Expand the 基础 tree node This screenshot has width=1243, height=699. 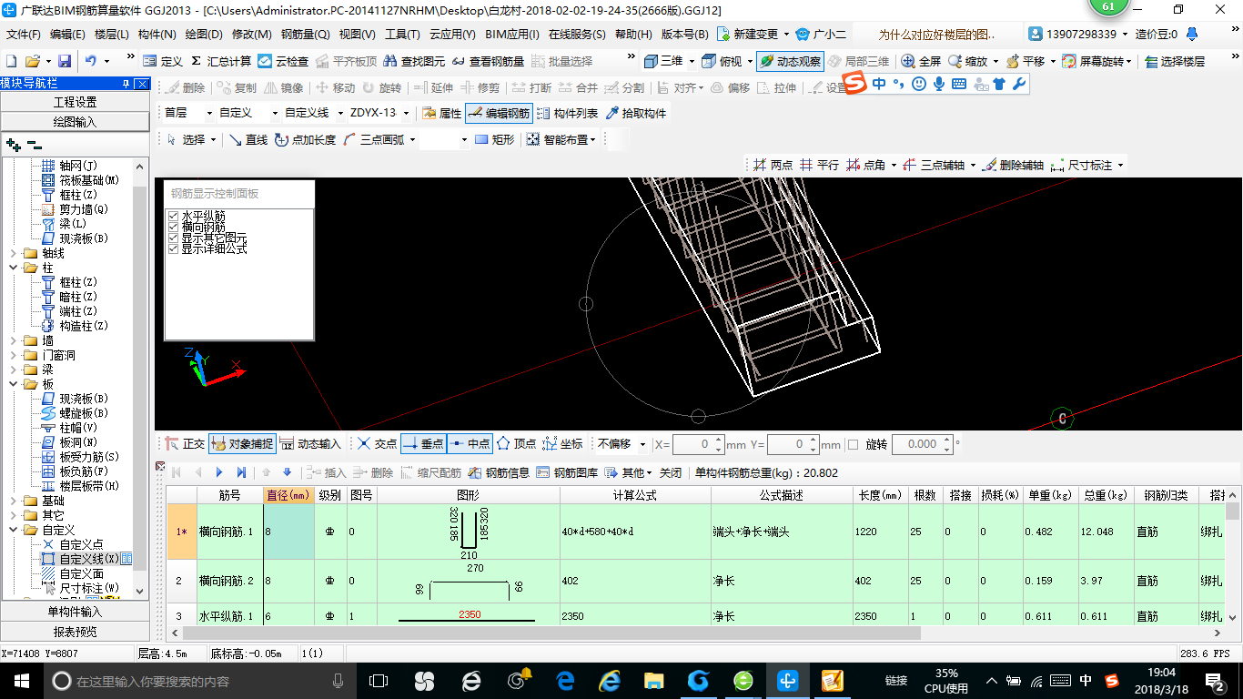(13, 501)
